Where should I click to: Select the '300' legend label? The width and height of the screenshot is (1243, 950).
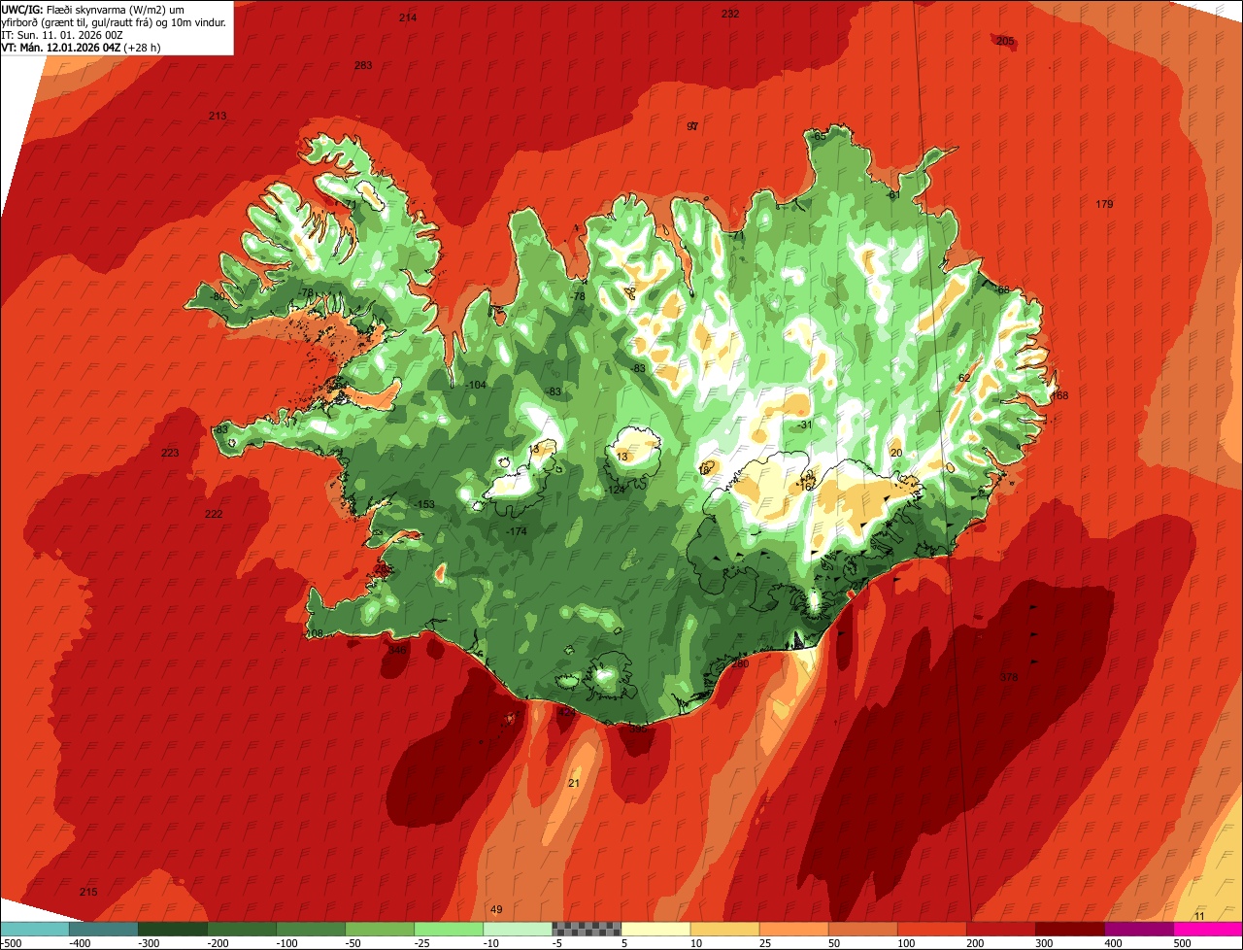(x=1045, y=942)
